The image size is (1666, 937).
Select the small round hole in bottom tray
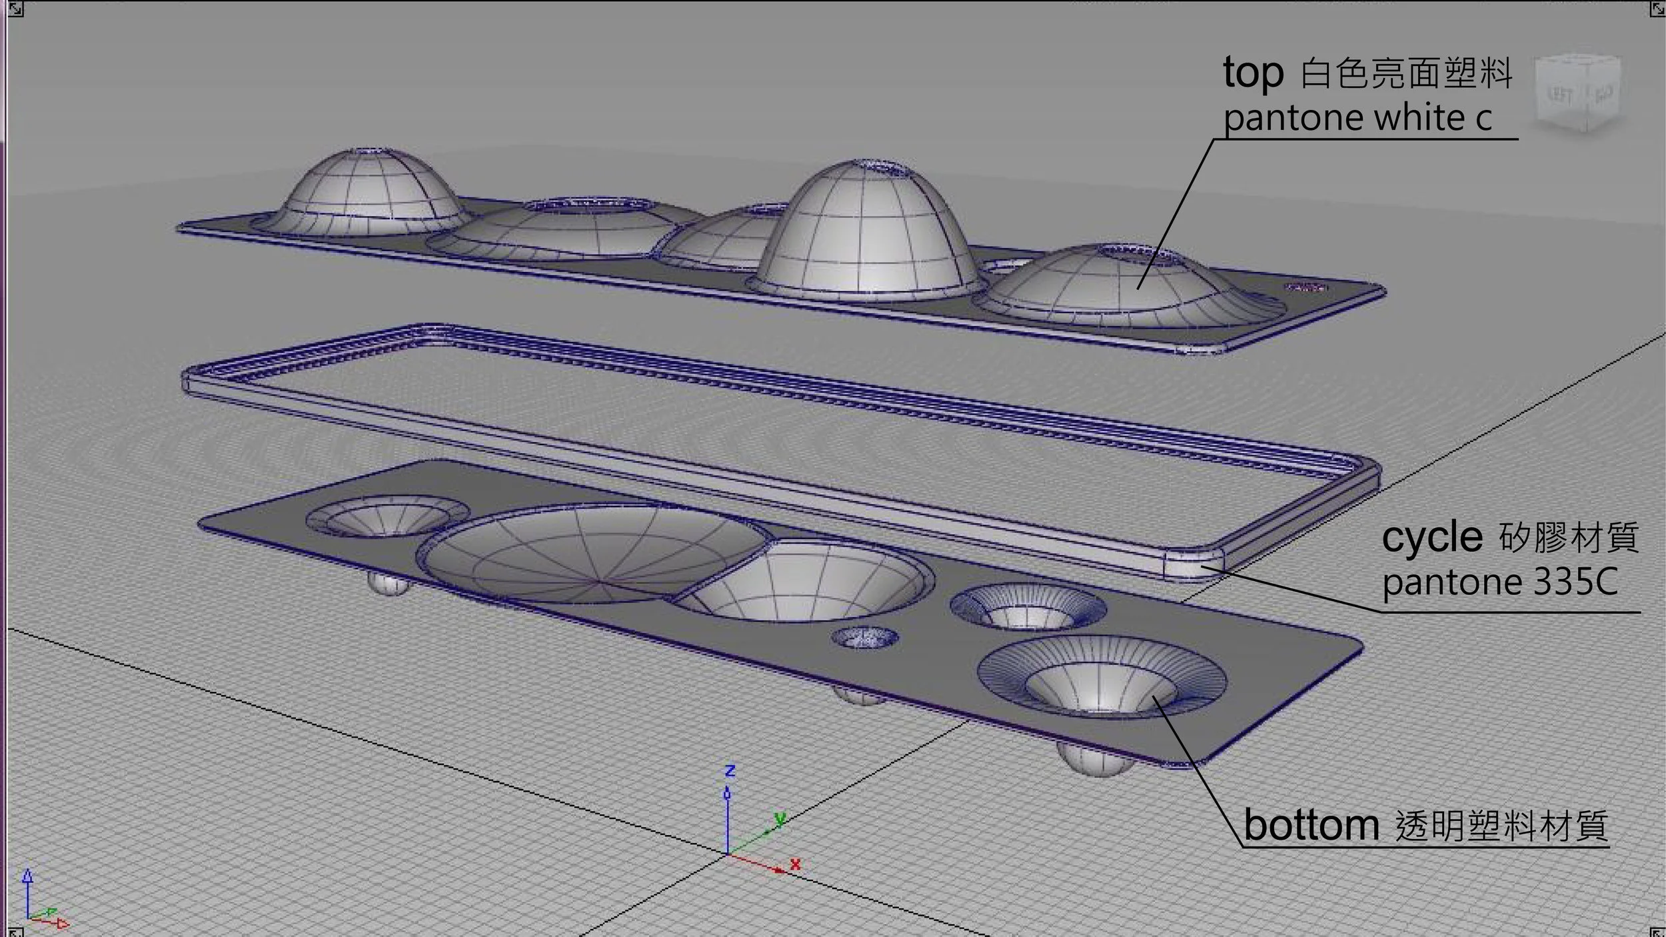pos(864,638)
